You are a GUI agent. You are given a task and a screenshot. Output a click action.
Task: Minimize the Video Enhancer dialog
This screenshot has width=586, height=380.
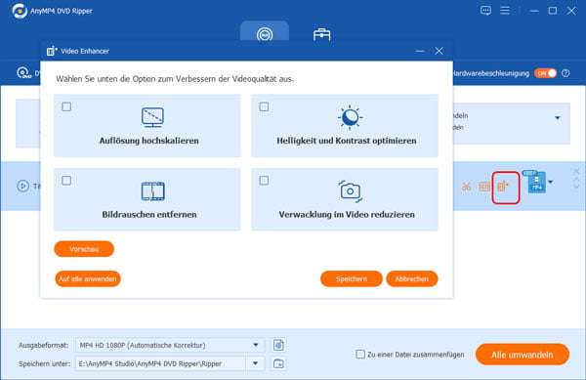point(420,51)
